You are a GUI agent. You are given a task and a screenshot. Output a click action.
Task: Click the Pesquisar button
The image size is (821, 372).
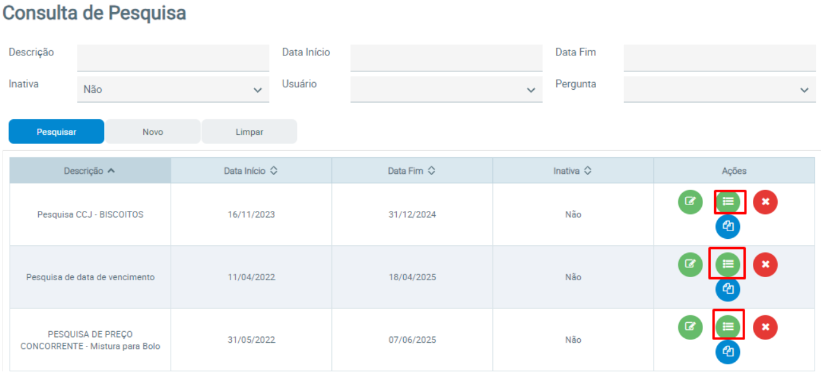pyautogui.click(x=56, y=132)
